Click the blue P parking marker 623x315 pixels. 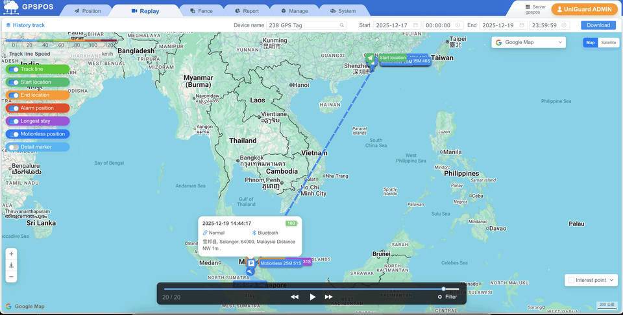250,263
